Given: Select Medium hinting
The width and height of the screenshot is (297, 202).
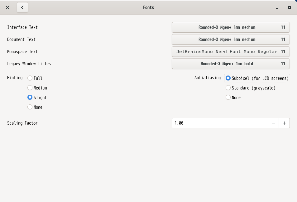Looking at the screenshot, I should pyautogui.click(x=30, y=88).
